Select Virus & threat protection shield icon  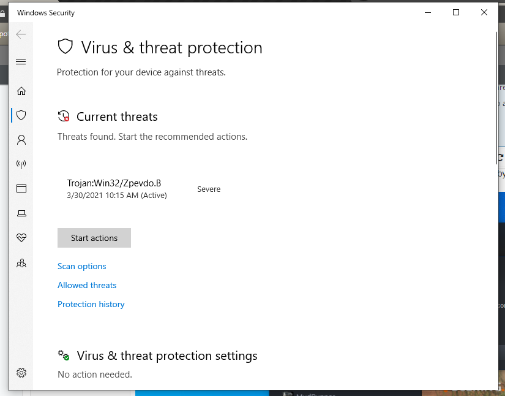[x=21, y=115]
